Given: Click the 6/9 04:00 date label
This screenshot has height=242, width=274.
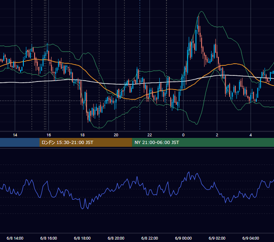Looking at the screenshot, I should [251, 238].
